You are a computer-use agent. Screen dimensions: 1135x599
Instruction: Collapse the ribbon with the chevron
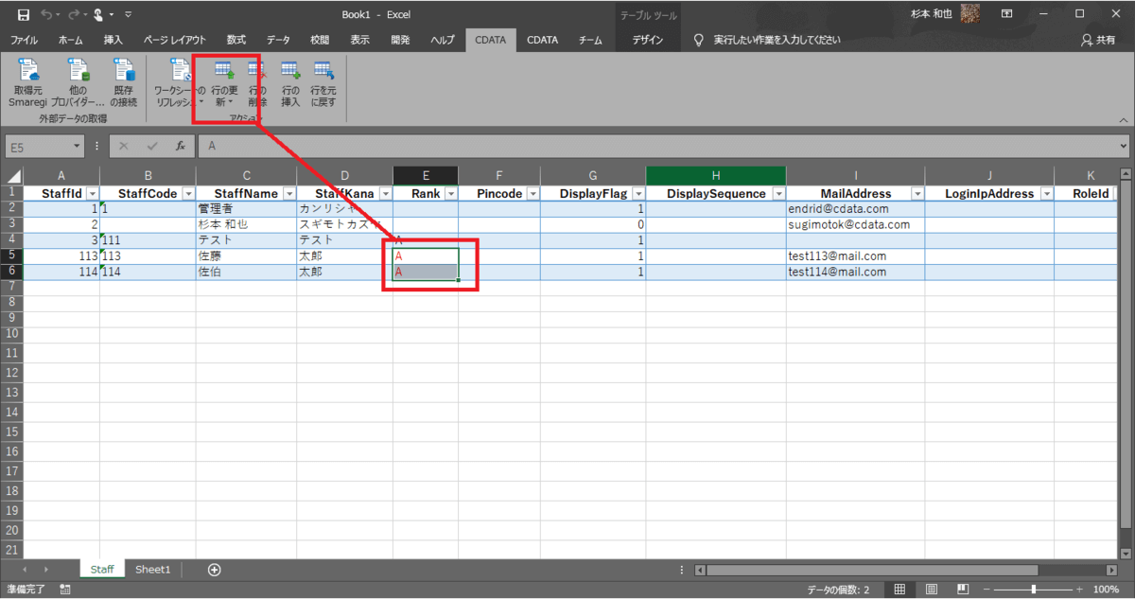tap(1124, 118)
